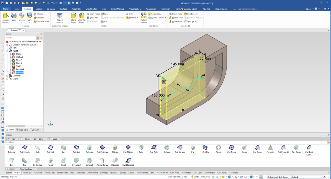Open the Properties tab in Scene panel
Screen dimensions: 331x179
click(x=22, y=130)
